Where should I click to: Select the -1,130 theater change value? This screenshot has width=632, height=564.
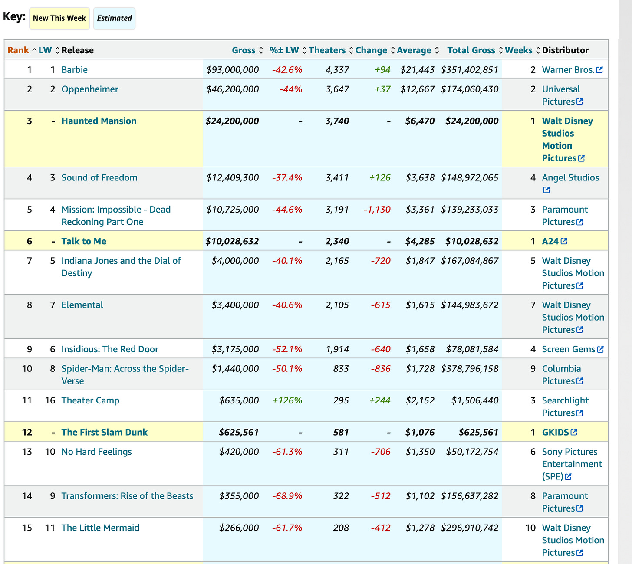tap(377, 210)
